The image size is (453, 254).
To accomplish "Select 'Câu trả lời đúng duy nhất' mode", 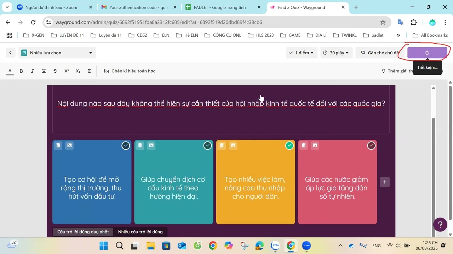I will 83,232.
